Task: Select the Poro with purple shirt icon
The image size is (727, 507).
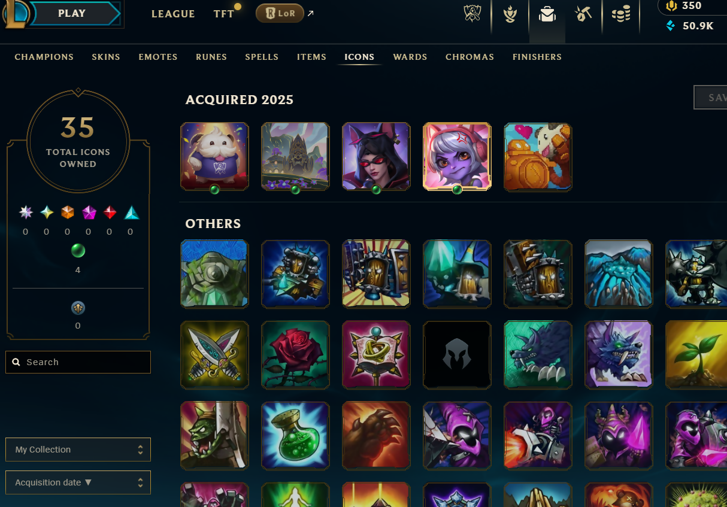Action: click(x=214, y=157)
